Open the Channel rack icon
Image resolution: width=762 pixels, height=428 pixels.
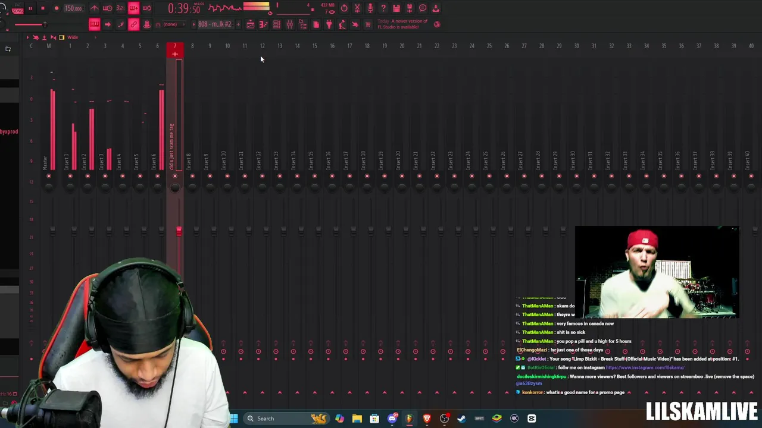point(276,24)
